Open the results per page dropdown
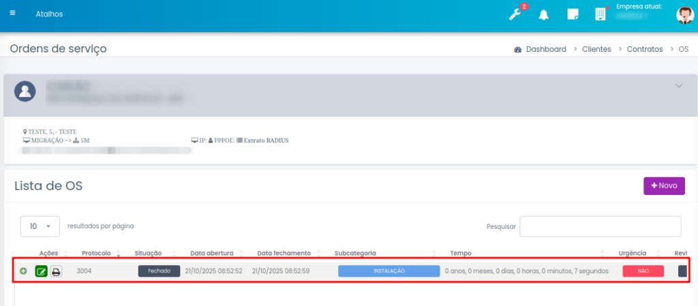Image resolution: width=698 pixels, height=306 pixels. point(40,226)
